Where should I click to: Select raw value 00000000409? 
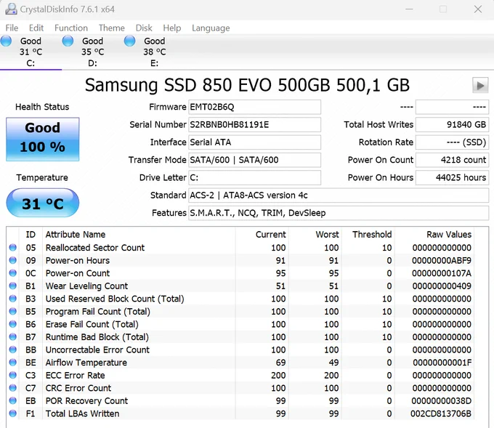coord(442,286)
